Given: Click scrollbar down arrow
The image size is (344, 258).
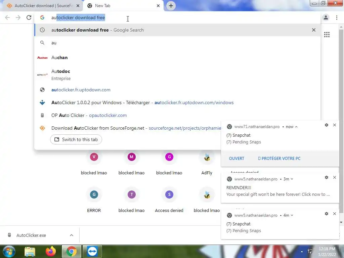Looking at the screenshot, I should [341, 222].
